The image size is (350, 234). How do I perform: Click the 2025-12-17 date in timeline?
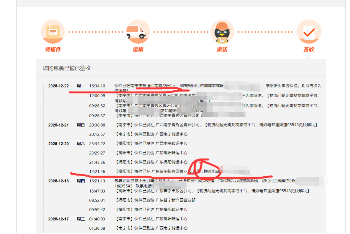pyautogui.click(x=58, y=219)
